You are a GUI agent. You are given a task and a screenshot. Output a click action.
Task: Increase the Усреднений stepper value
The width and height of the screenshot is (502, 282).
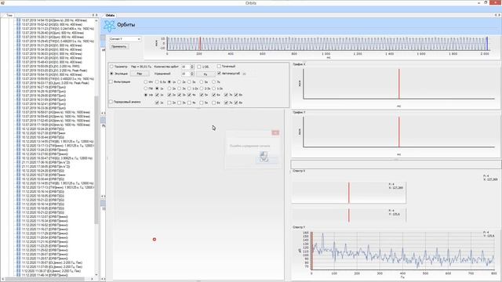click(x=192, y=73)
